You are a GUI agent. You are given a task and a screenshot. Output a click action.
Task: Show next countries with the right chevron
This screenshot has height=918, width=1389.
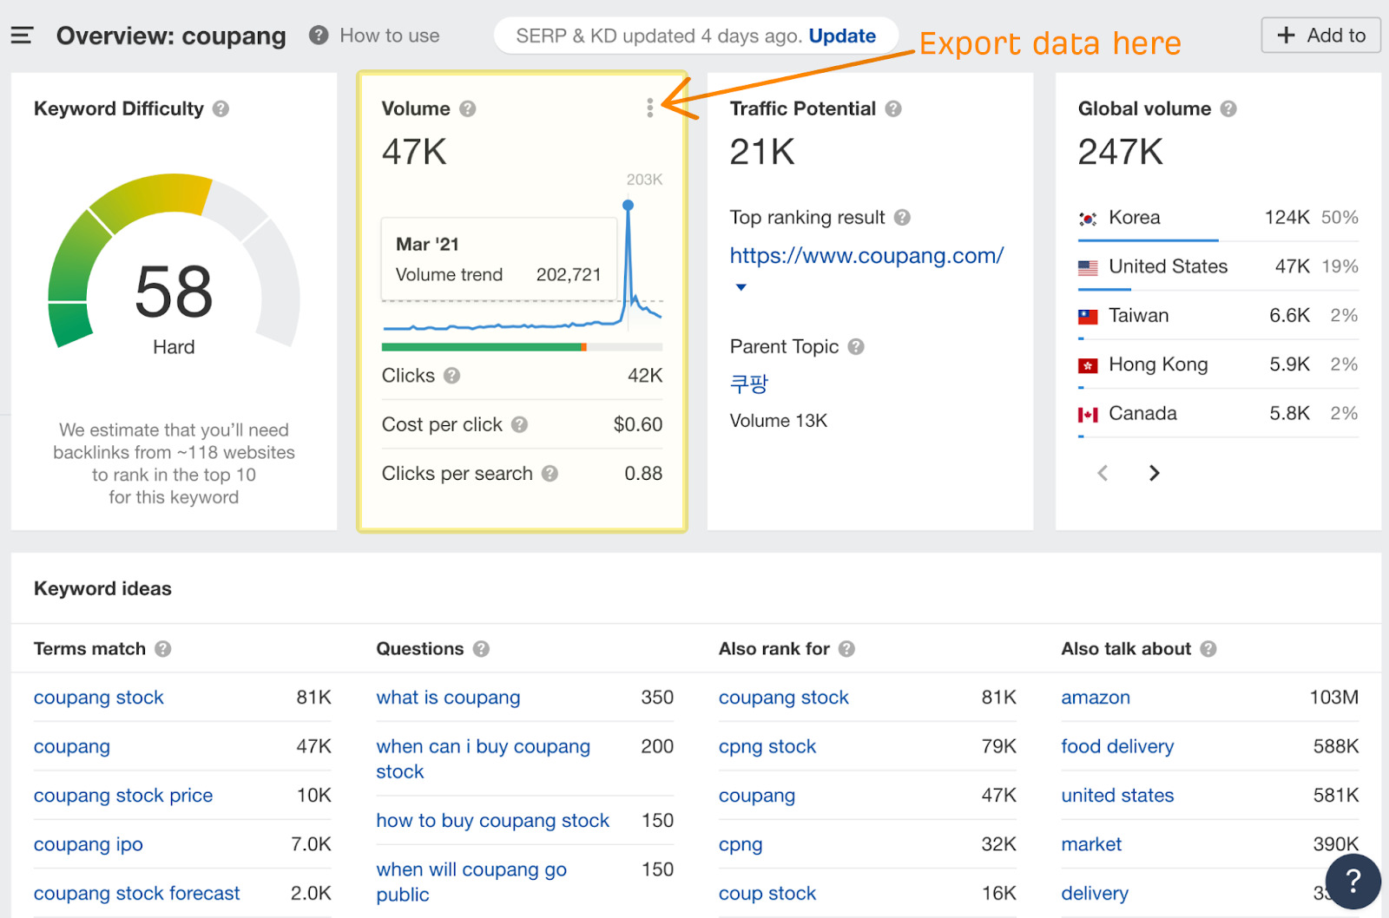(x=1155, y=473)
